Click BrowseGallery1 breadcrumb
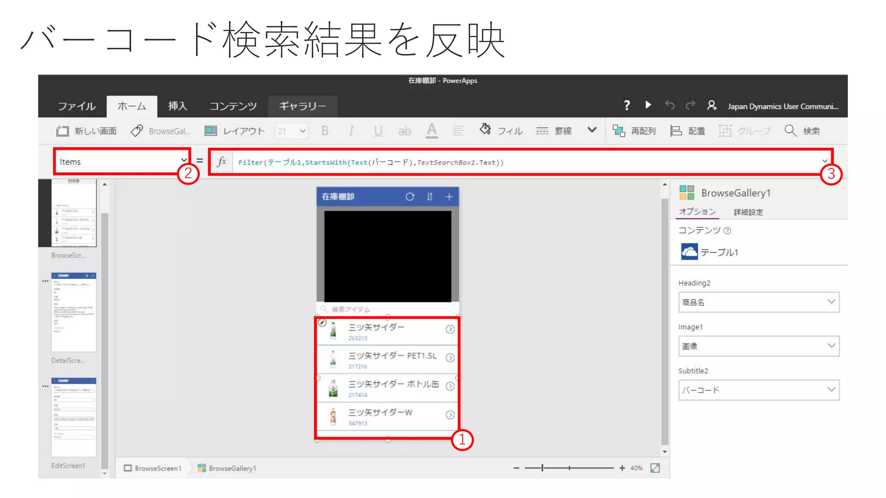 coord(227,468)
